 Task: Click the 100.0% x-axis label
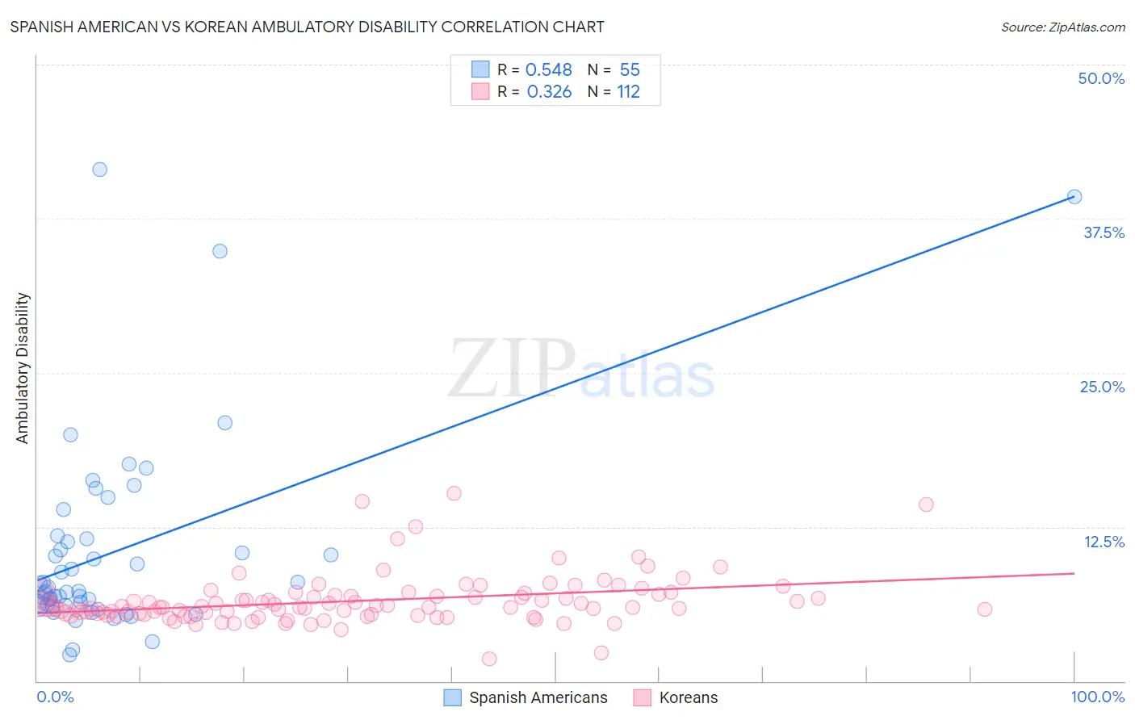(1098, 697)
